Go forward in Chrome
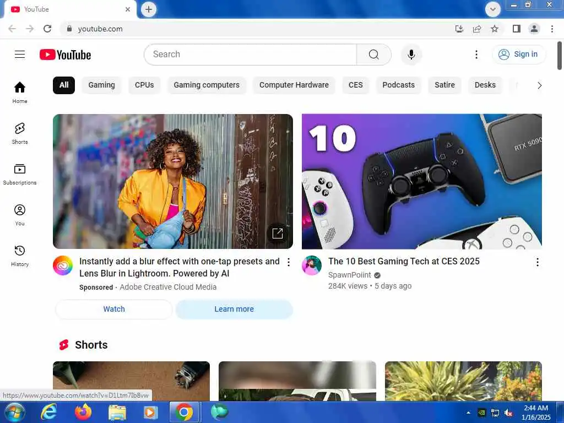The image size is (564, 423). [30, 29]
